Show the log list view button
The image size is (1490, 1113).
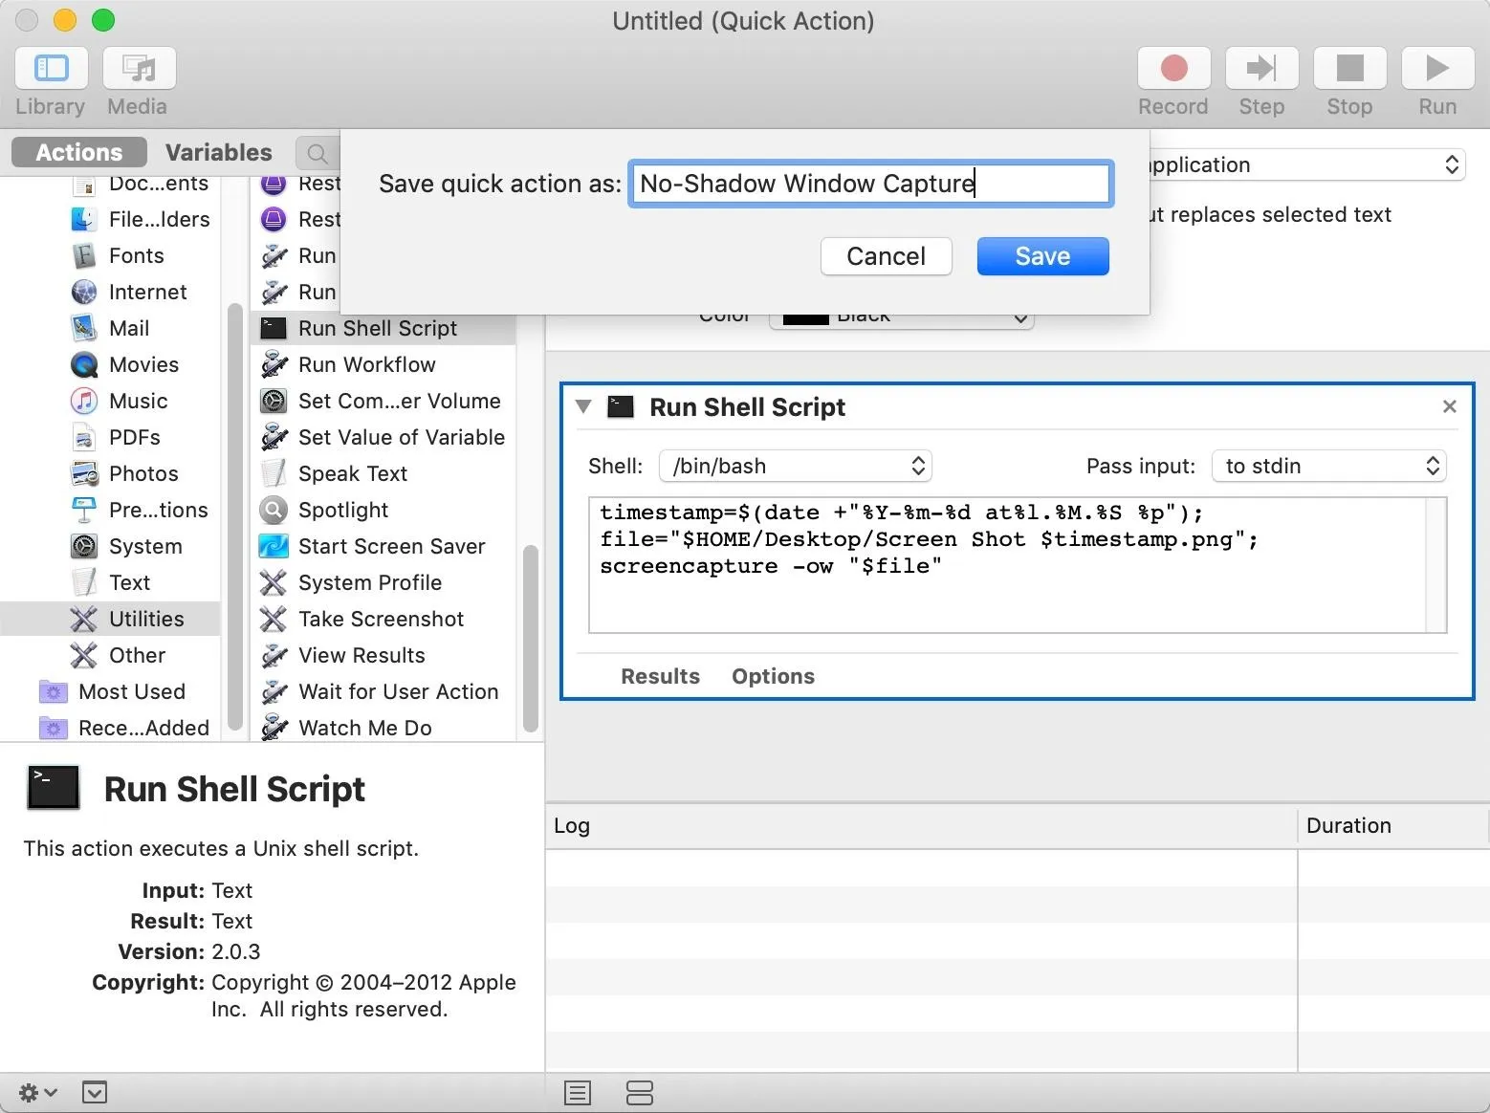click(578, 1092)
